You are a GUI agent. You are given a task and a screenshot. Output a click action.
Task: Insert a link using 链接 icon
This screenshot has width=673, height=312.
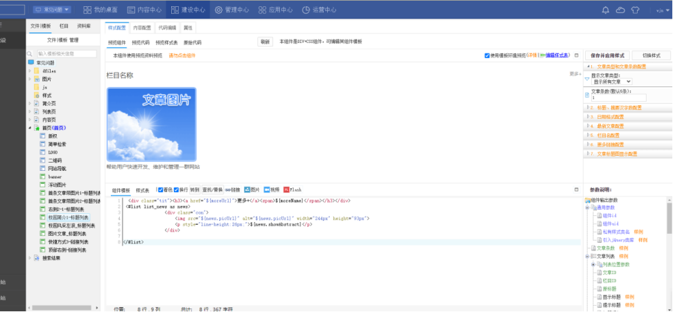click(x=232, y=190)
